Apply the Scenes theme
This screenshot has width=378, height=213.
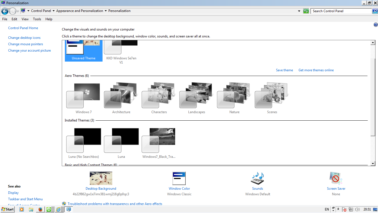272,98
